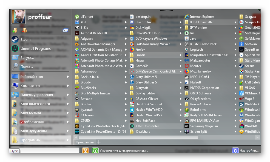Expand the Logitech submenu arrow
Viewport: 270px width, 162px height.
(x=235, y=50)
